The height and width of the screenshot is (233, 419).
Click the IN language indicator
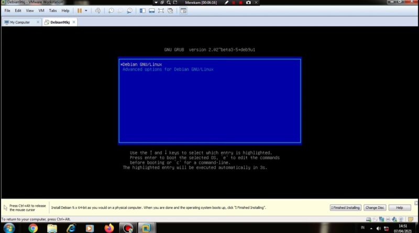[x=362, y=228]
